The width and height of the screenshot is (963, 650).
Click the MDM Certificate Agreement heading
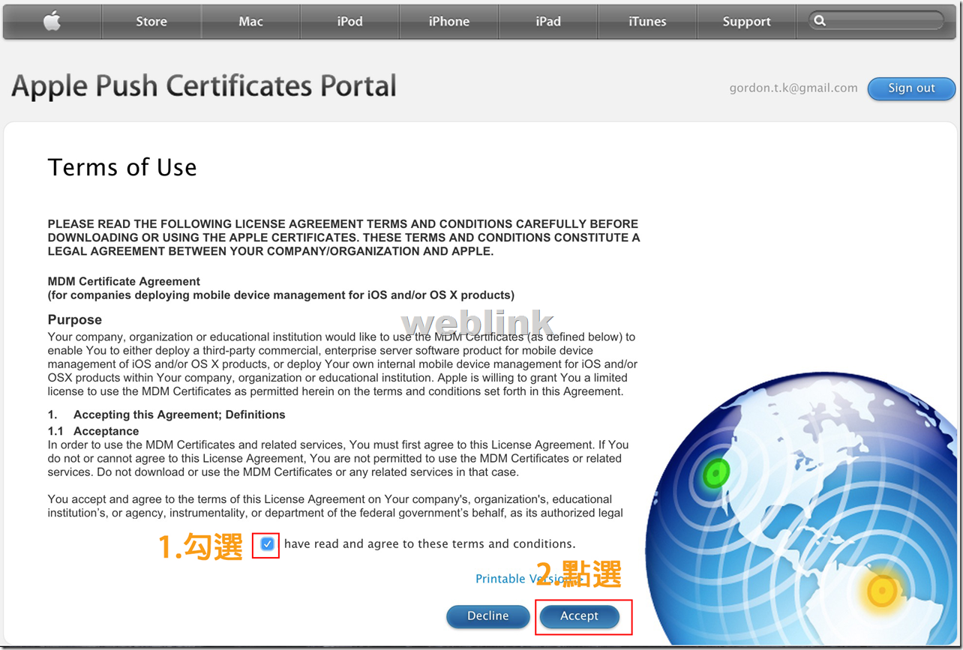coord(124,282)
